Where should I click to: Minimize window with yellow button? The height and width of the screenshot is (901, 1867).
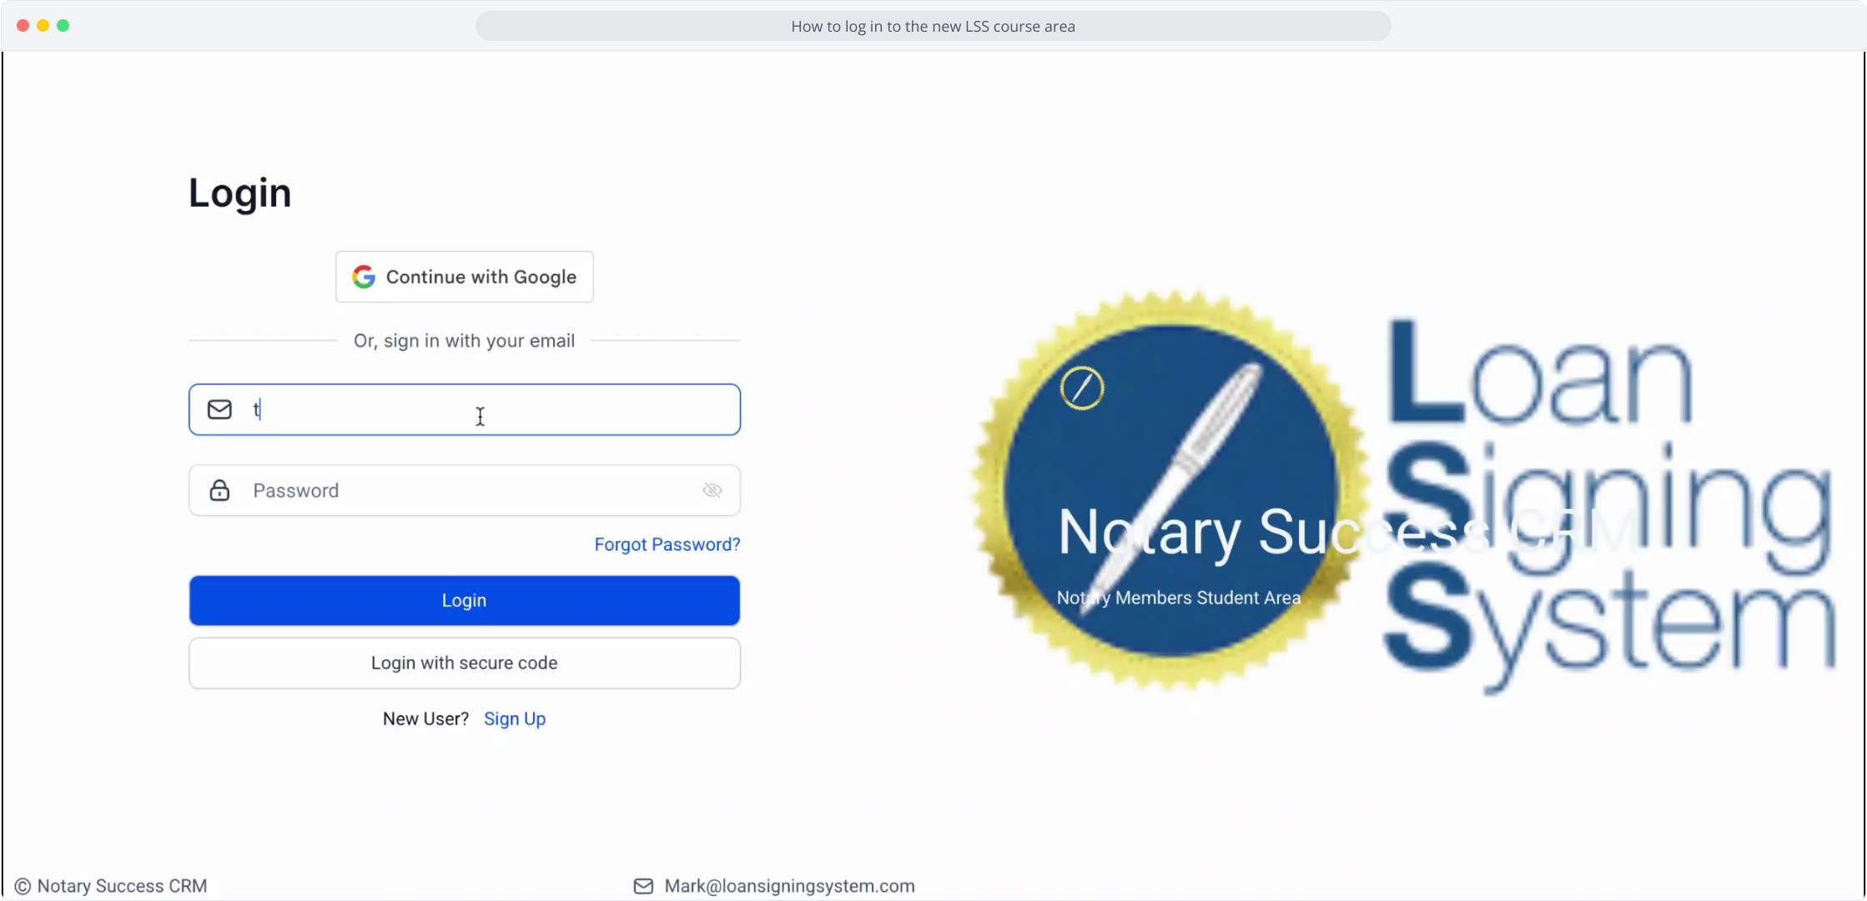[43, 26]
